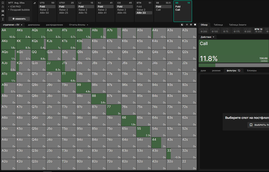Select BTN Fold action

pyautogui.click(x=144, y=7)
